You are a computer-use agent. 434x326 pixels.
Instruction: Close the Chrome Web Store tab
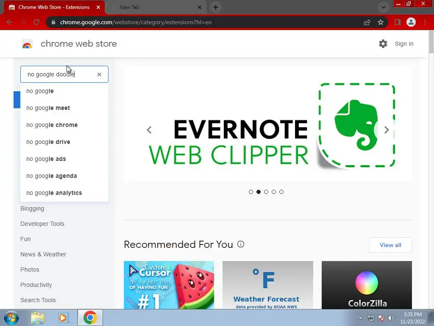coord(98,7)
